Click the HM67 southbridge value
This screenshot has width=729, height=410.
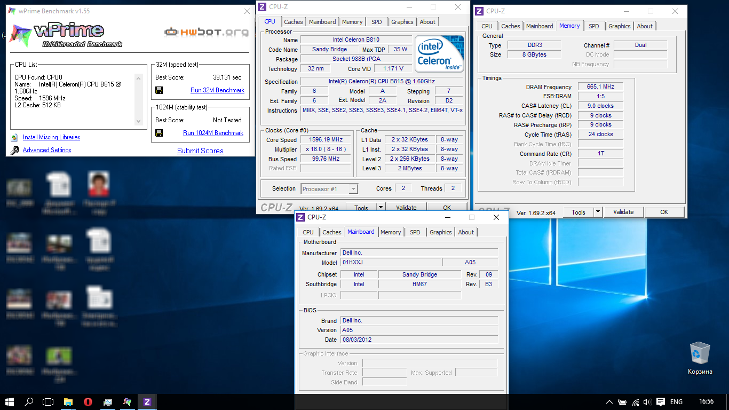click(419, 284)
